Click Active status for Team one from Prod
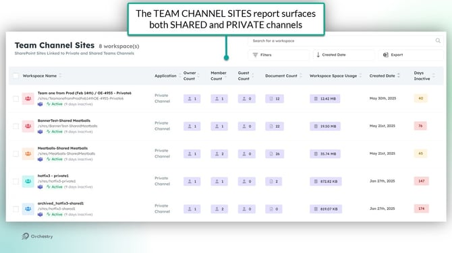The height and width of the screenshot is (253, 452). point(55,104)
